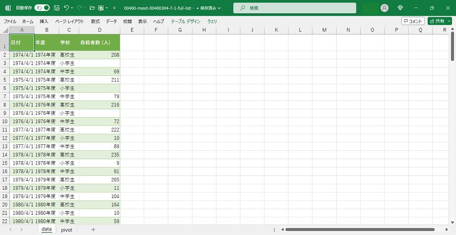Open the 共有 share dropdown arrow

(x=449, y=21)
